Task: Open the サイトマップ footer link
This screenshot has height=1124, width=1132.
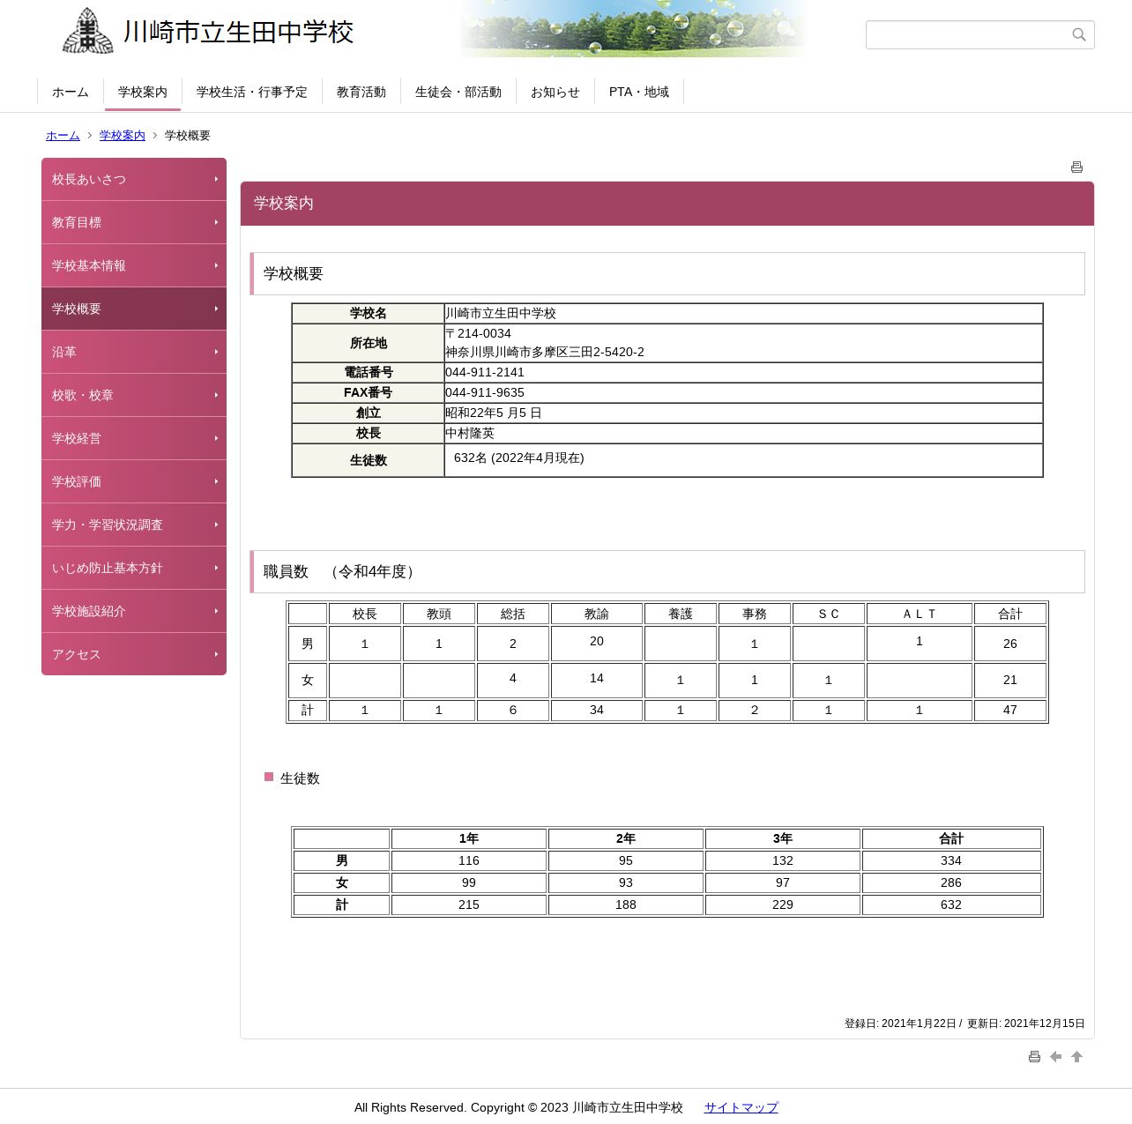Action: coord(741,1107)
